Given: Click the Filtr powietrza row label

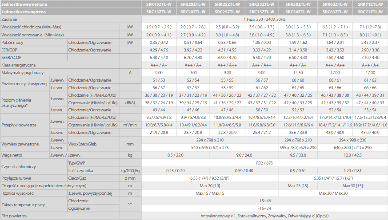Looking at the screenshot, I should (14, 216).
